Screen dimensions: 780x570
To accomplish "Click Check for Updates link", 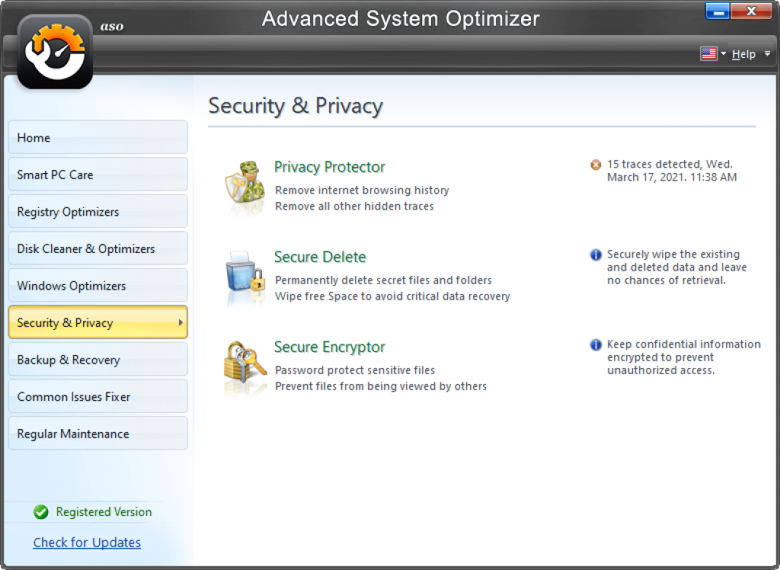I will tap(87, 543).
